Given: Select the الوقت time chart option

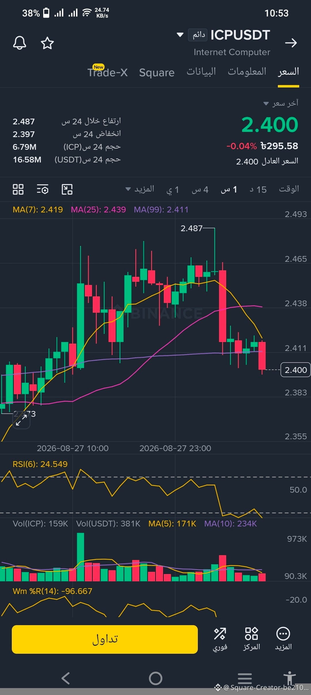Looking at the screenshot, I should (x=289, y=189).
